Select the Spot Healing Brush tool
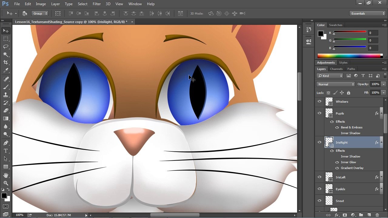 [6, 79]
